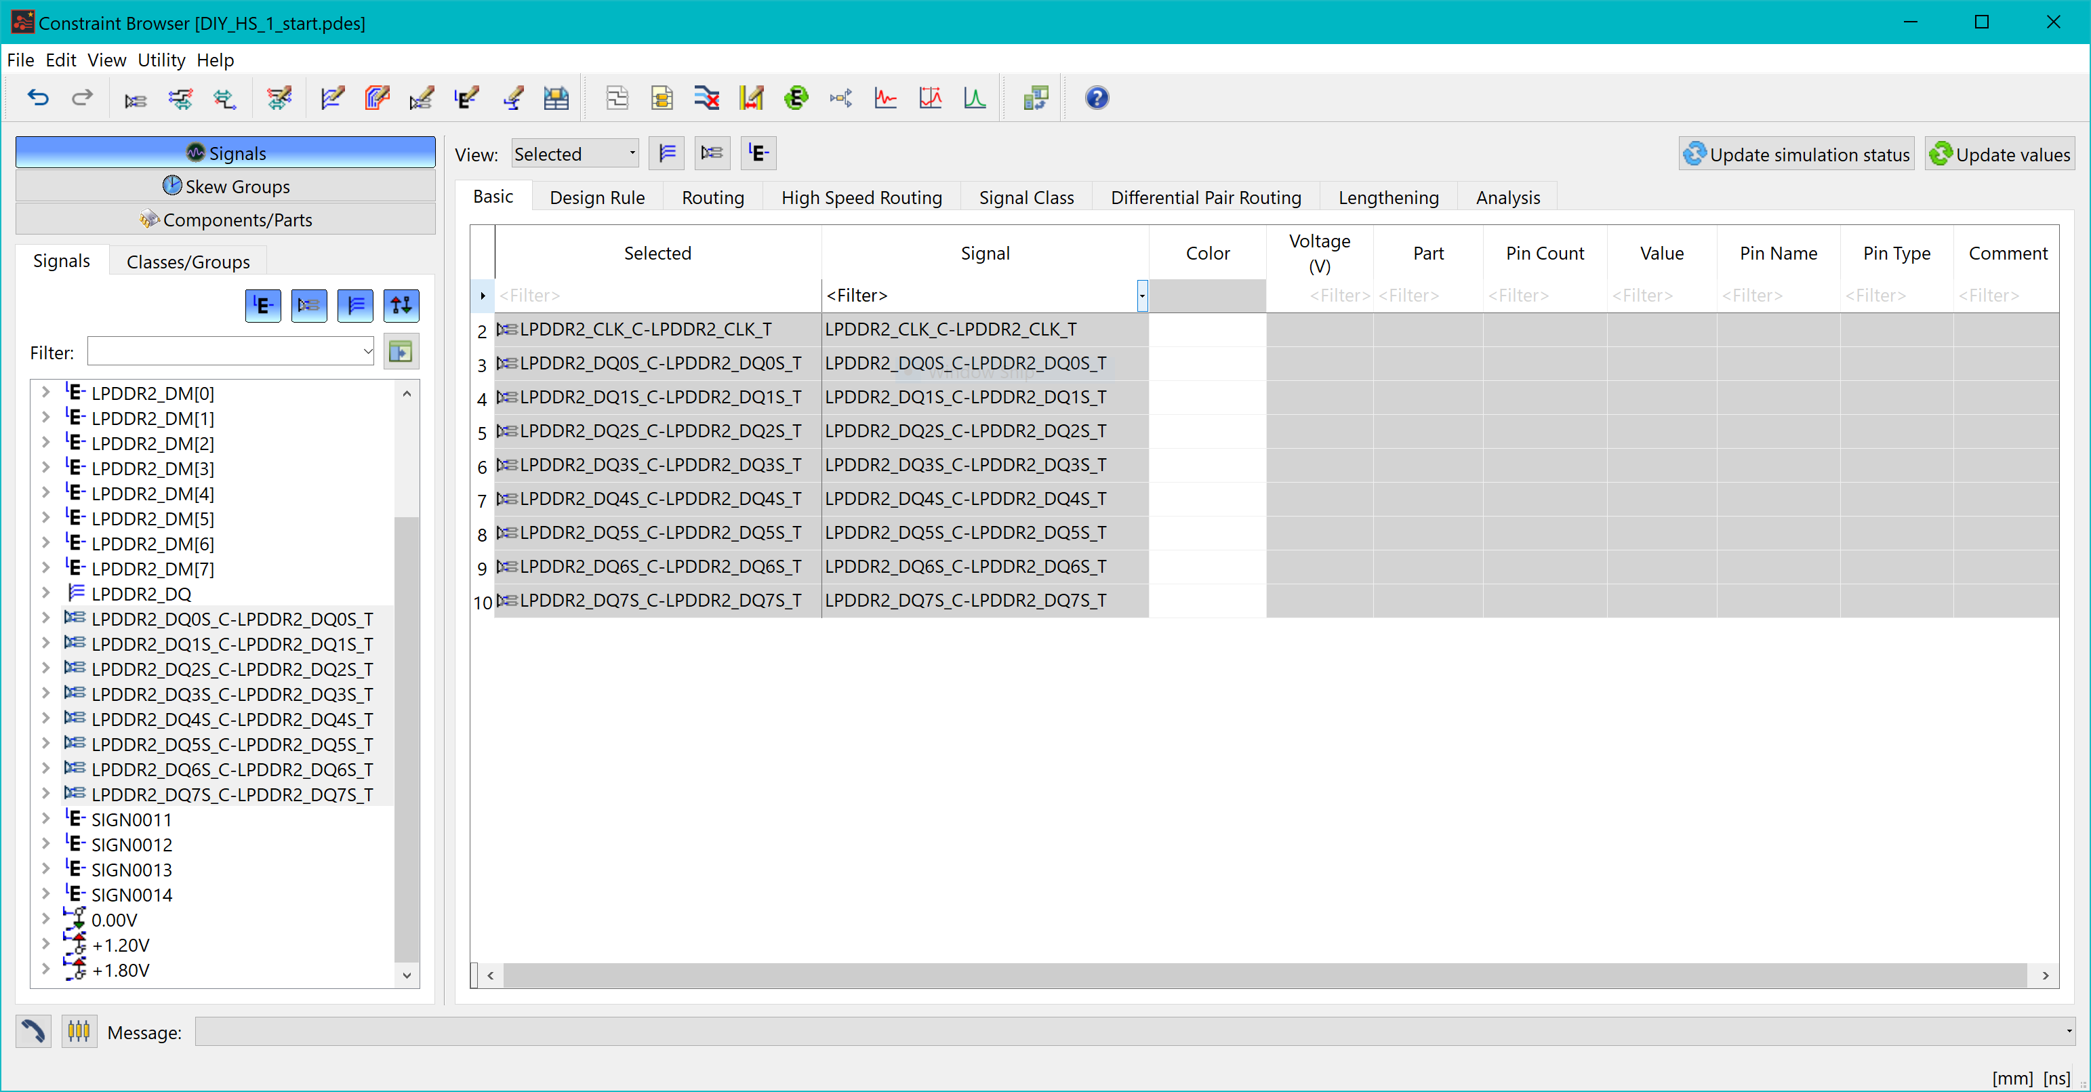This screenshot has width=2091, height=1092.
Task: Click the apply filter icon beside Filter box
Action: pyautogui.click(x=401, y=352)
